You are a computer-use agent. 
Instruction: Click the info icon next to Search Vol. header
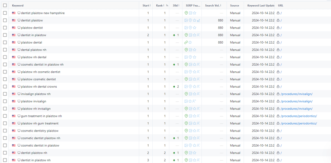(222, 6)
